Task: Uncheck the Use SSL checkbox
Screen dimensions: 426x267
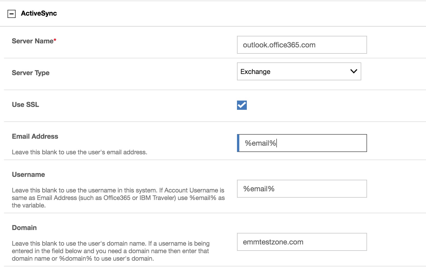Action: pos(242,105)
